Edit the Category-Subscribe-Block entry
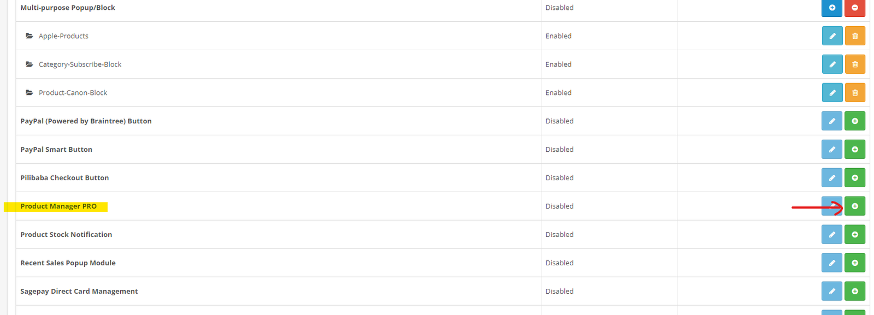Screen dimensions: 874x315 832,64
